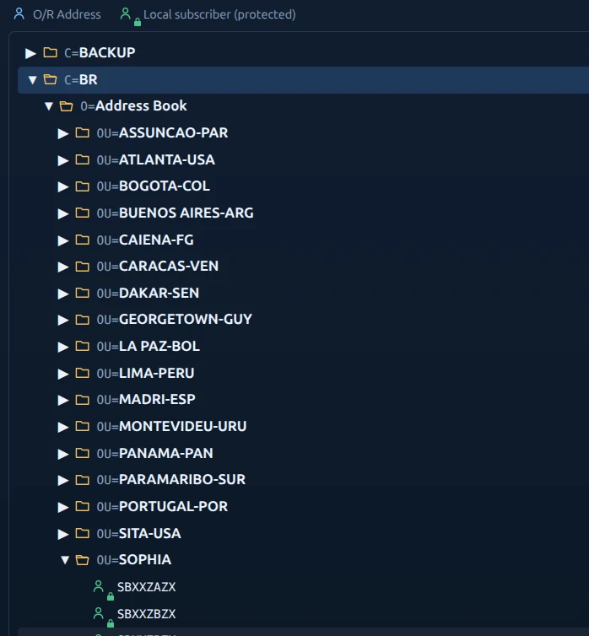Click folder icon beside ATLANTA-USA

point(83,159)
